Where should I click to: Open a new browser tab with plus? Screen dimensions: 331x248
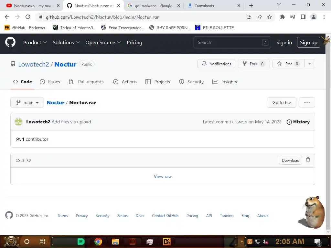251,6
